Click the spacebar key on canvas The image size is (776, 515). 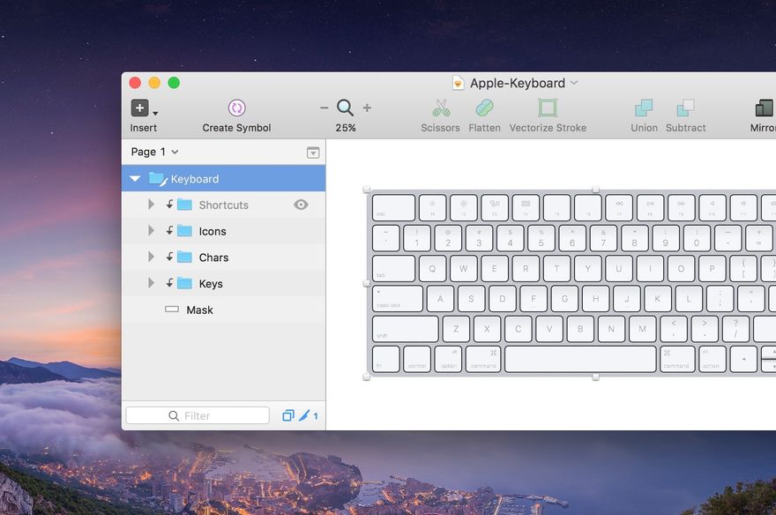580,359
